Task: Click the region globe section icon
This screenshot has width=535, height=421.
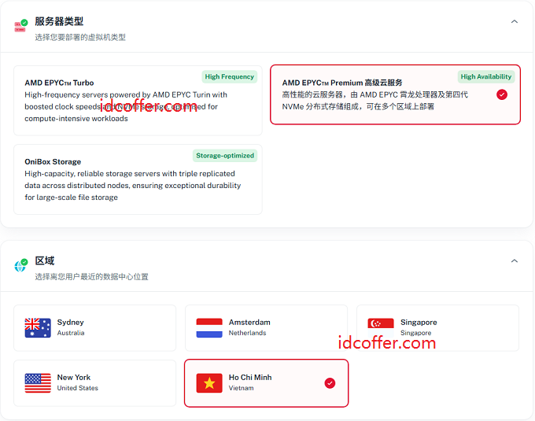Action: [20, 266]
